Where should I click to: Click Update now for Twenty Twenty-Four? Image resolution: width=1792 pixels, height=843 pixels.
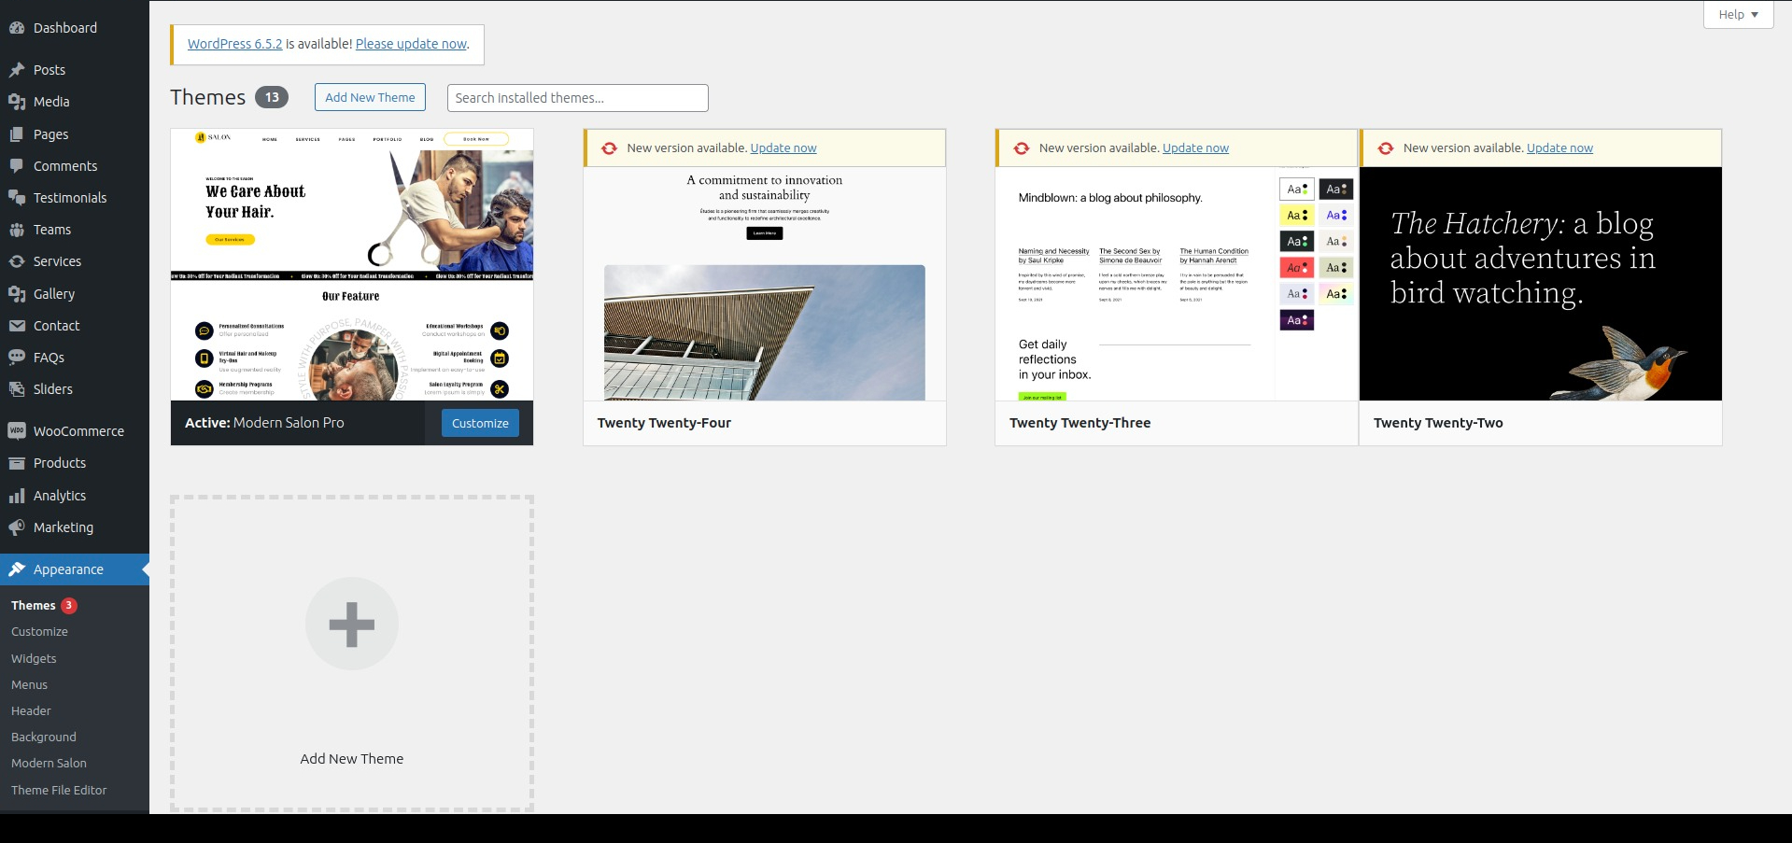pos(783,148)
